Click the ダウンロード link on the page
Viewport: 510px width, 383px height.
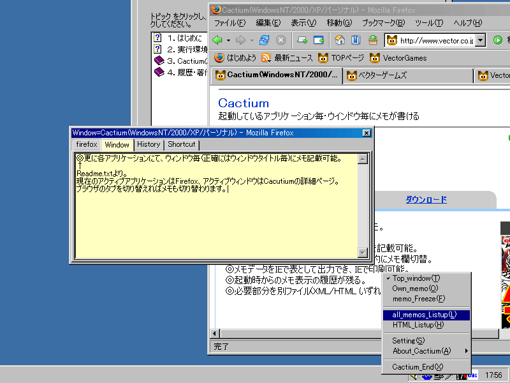tap(426, 200)
